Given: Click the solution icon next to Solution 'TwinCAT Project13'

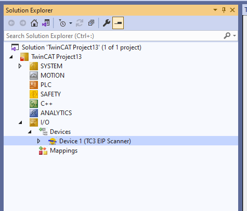Looking at the screenshot, I should 15,47.
